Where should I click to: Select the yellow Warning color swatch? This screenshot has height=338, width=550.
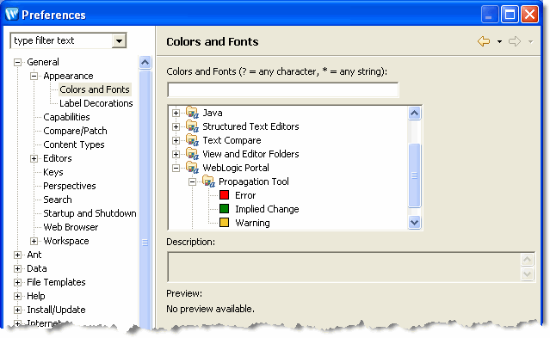(224, 223)
